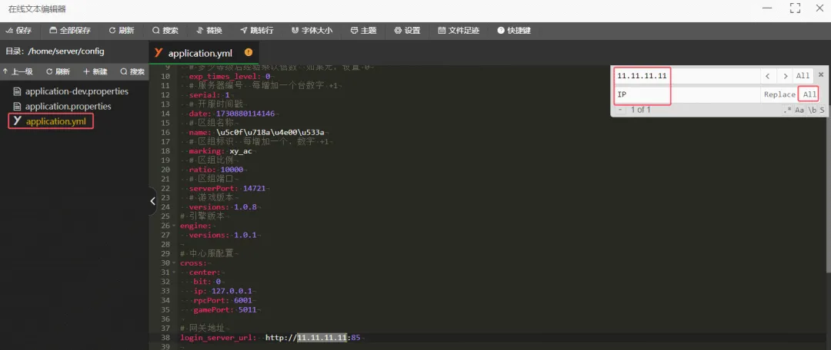
Task: Click 全部保存 to save all files
Action: coord(69,31)
